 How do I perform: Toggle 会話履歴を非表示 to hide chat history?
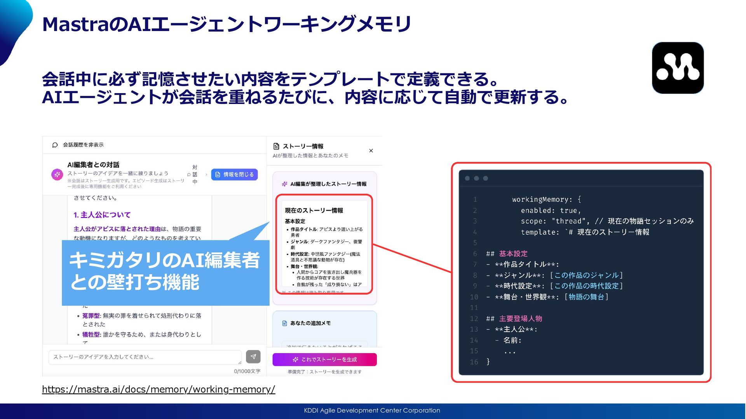pos(83,145)
